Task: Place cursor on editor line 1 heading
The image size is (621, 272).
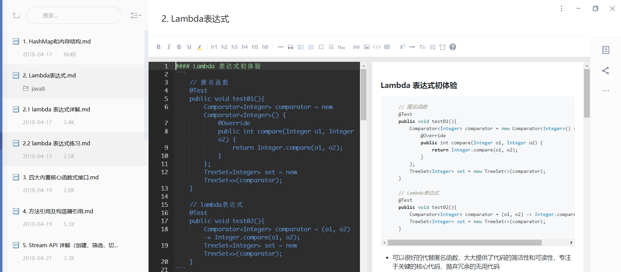Action: [x=218, y=66]
